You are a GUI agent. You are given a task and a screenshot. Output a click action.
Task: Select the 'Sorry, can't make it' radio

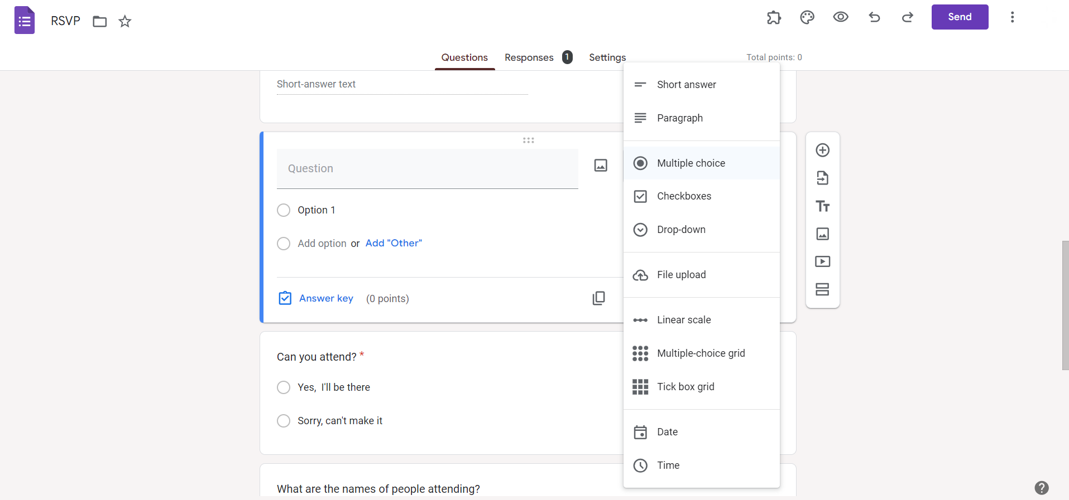coord(284,421)
